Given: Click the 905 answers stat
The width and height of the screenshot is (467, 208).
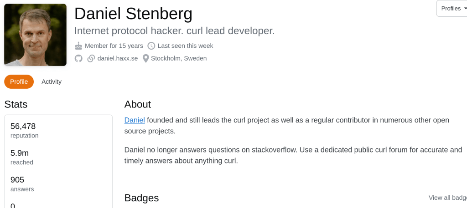Looking at the screenshot, I should point(17,180).
